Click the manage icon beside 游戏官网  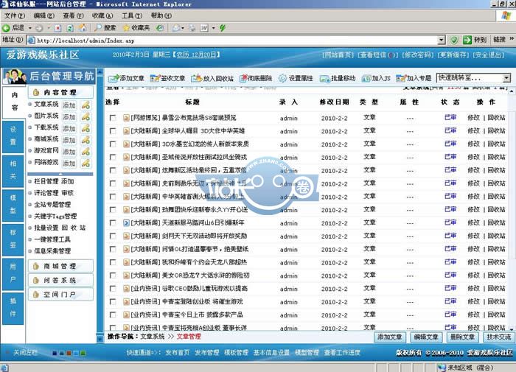point(86,152)
